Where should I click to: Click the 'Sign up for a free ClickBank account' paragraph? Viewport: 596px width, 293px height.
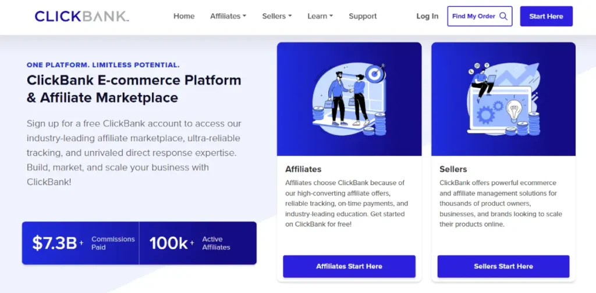click(x=134, y=153)
